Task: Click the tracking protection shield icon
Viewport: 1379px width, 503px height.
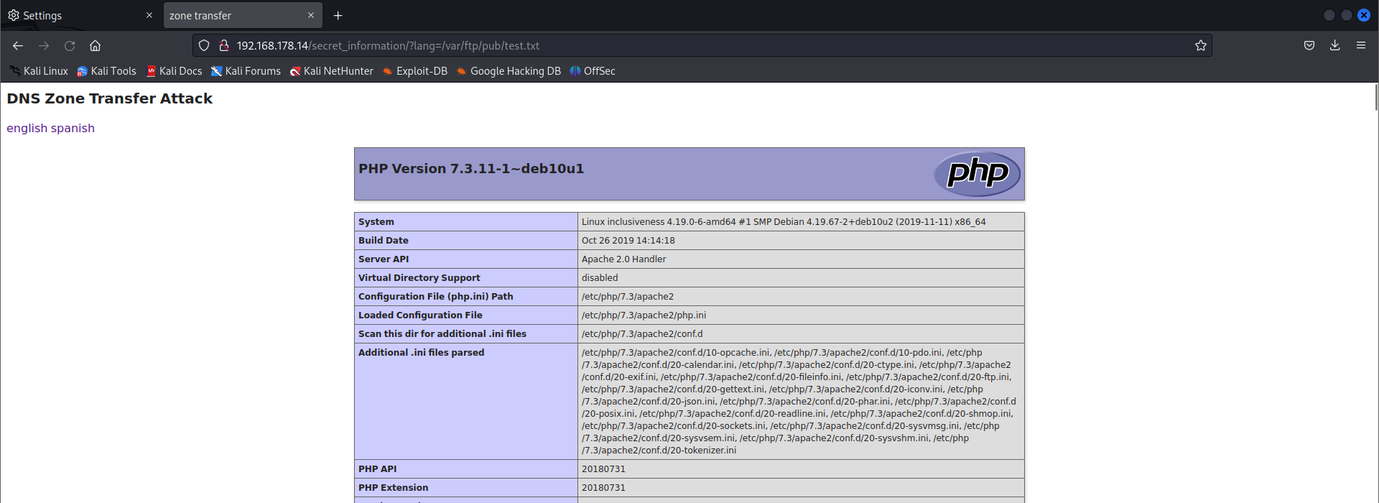Action: pyautogui.click(x=204, y=45)
